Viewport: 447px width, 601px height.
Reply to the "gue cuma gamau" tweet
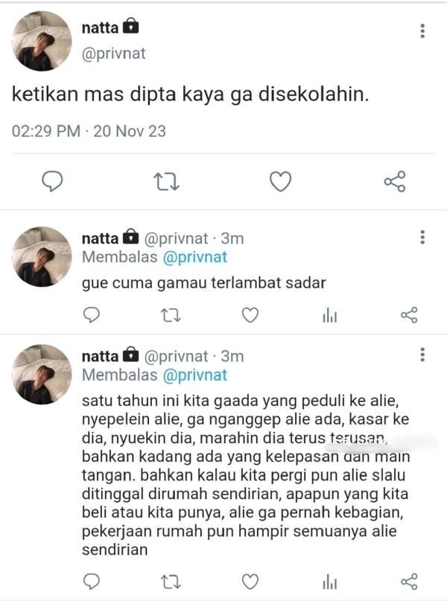tap(91, 315)
